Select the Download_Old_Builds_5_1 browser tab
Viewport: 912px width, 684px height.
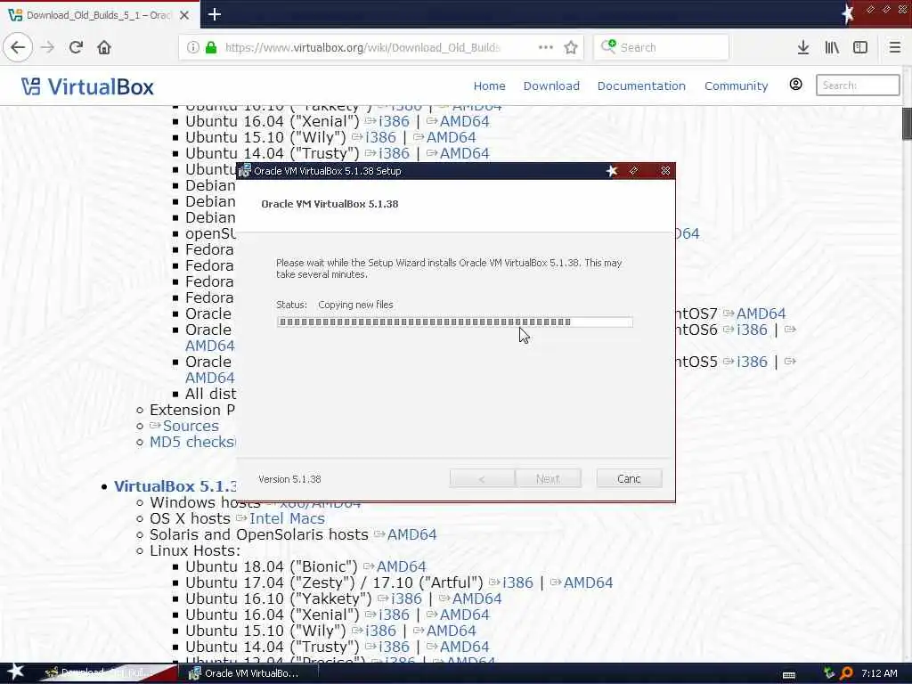tap(100, 15)
